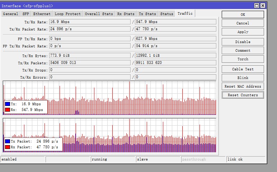
Task: Select the Overall Stats tab
Action: pos(99,14)
